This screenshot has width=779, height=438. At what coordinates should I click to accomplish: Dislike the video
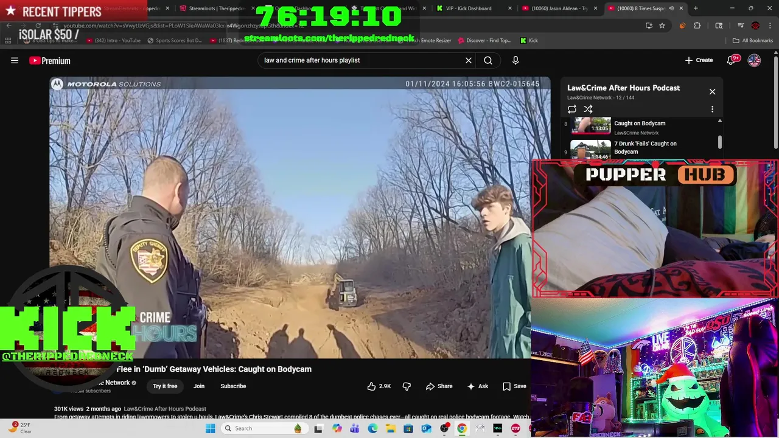[407, 386]
